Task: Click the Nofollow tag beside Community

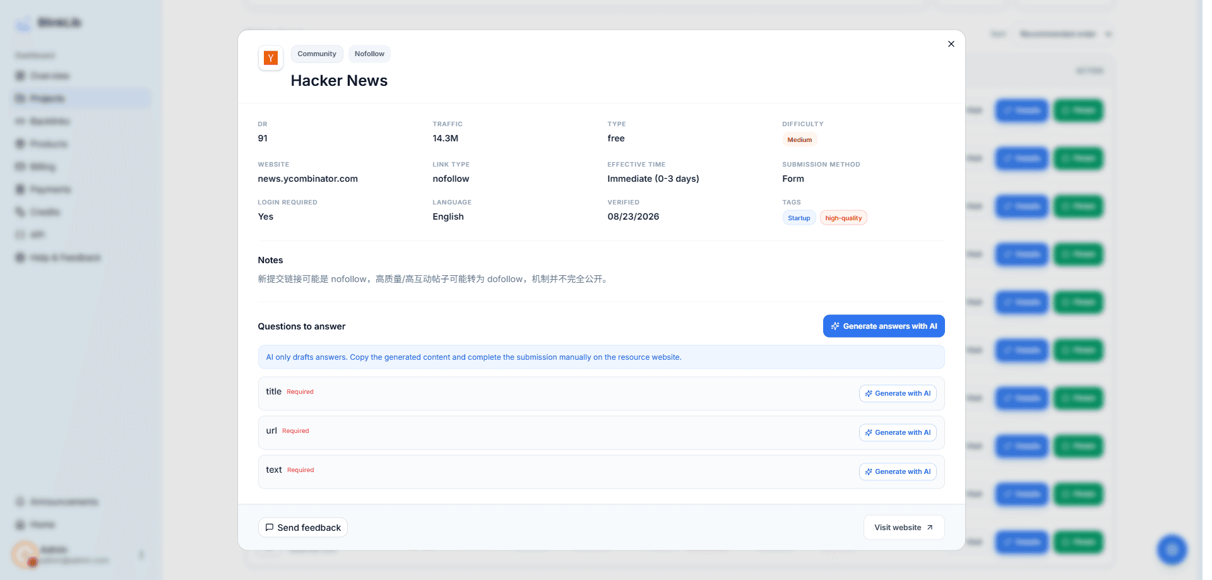Action: 369,54
